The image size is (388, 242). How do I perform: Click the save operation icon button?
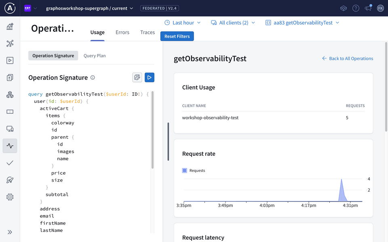[x=137, y=77]
